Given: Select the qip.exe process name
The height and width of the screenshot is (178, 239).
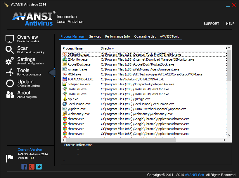Looking at the screenshot, I should [x=73, y=99].
